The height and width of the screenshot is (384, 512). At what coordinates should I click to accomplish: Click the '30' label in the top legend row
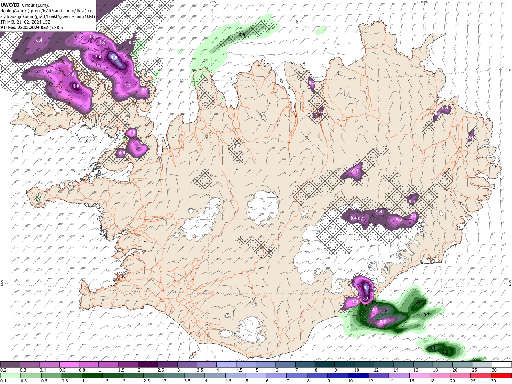pyautogui.click(x=494, y=370)
